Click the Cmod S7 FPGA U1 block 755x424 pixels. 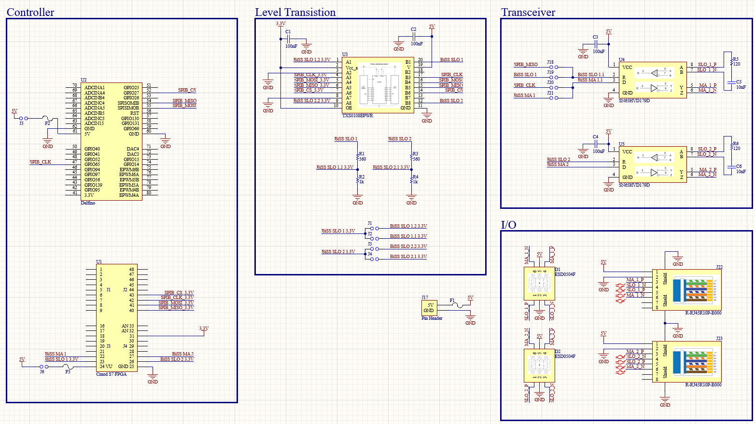point(116,317)
